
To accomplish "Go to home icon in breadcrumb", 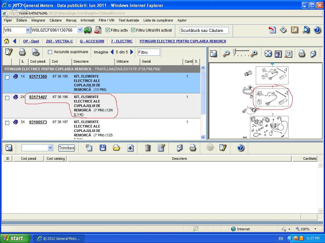I will (6, 41).
